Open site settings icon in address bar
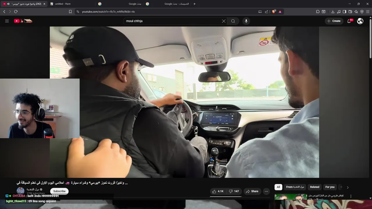 pyautogui.click(x=78, y=12)
